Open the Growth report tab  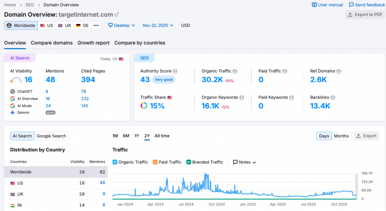tap(94, 43)
